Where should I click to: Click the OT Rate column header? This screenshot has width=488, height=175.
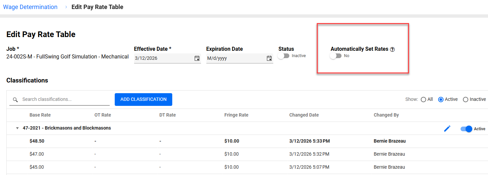[x=103, y=115]
